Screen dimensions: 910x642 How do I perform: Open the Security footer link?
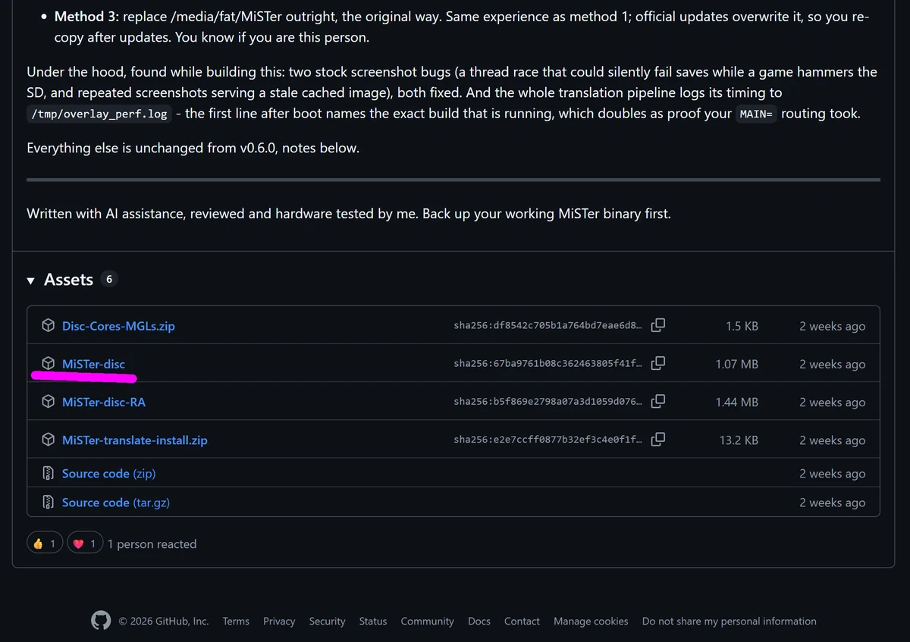[x=327, y=621]
